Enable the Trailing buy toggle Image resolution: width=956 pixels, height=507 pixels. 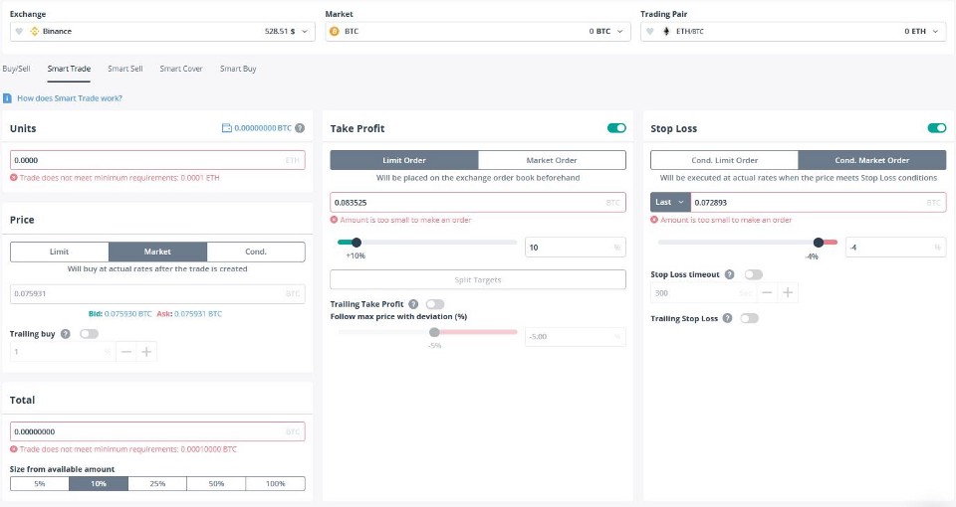click(89, 334)
